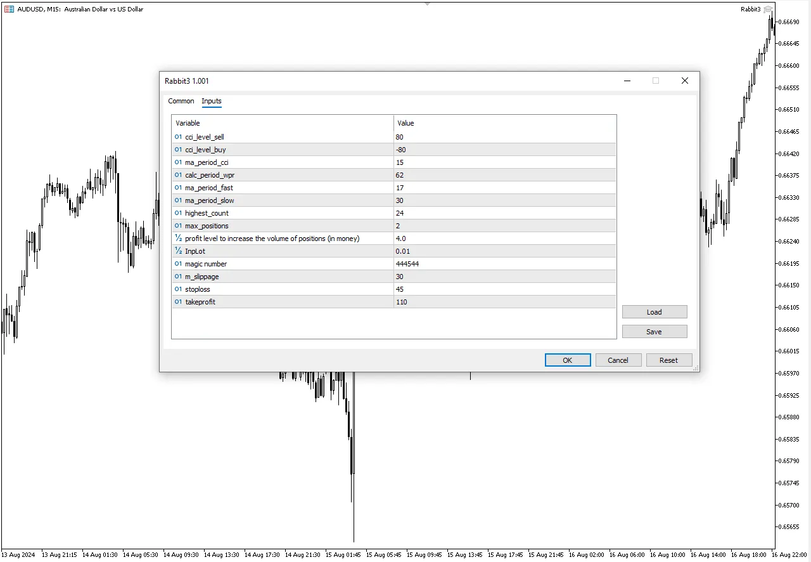Load a parameter set with Load

tap(655, 312)
